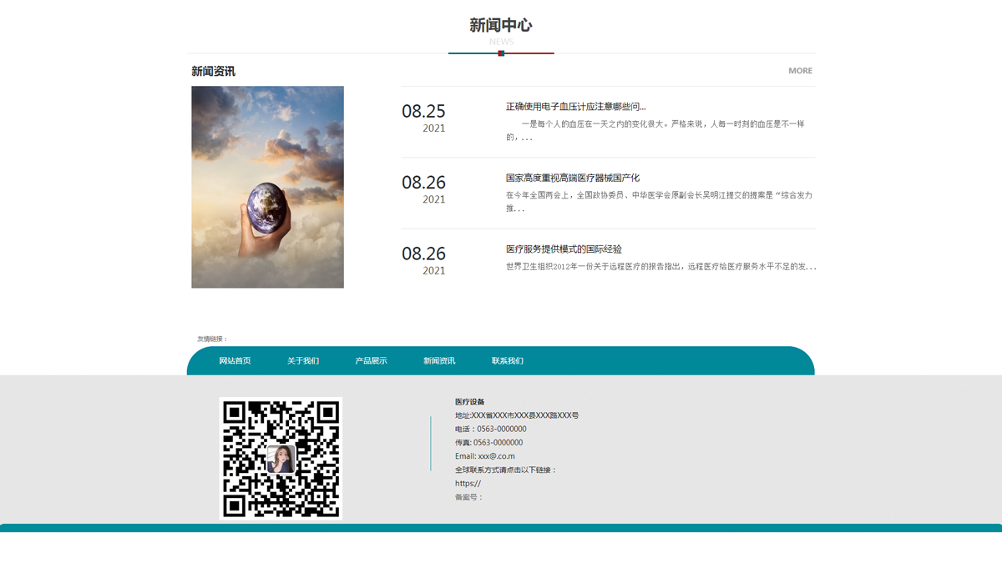
Task: Click 网站首页 in the footer navigation
Action: pos(235,361)
